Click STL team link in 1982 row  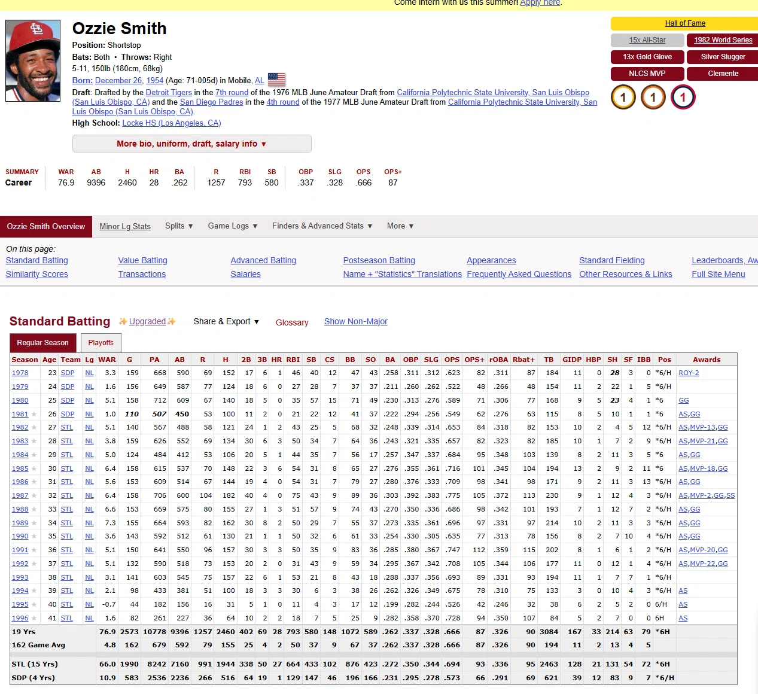click(x=67, y=427)
